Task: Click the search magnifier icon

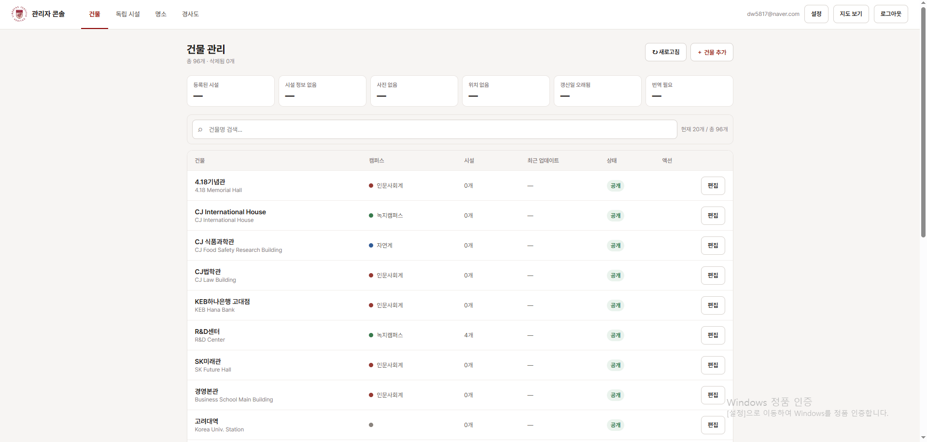Action: (x=200, y=130)
